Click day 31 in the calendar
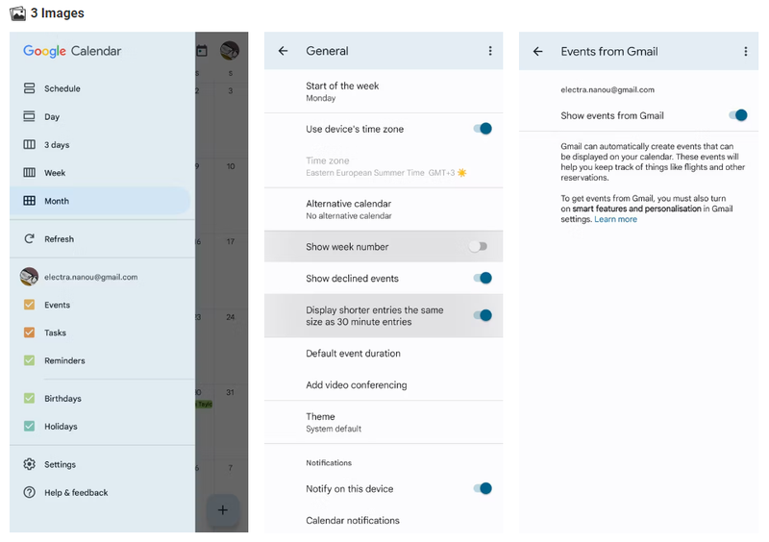Viewport: 769px width, 542px height. coord(231,392)
